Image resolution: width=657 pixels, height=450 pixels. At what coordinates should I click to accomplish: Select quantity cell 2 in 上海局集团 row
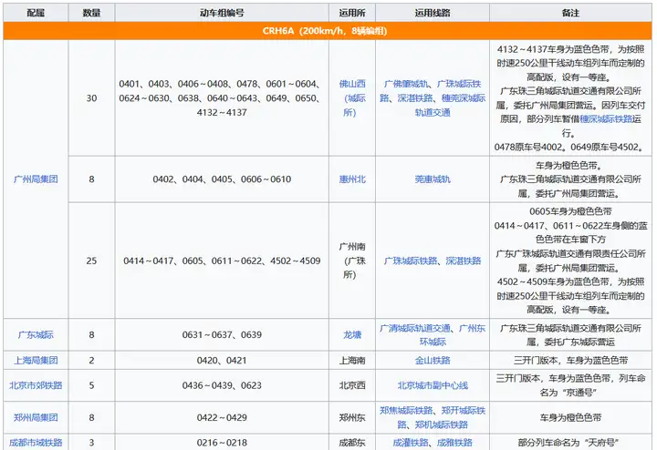91,360
